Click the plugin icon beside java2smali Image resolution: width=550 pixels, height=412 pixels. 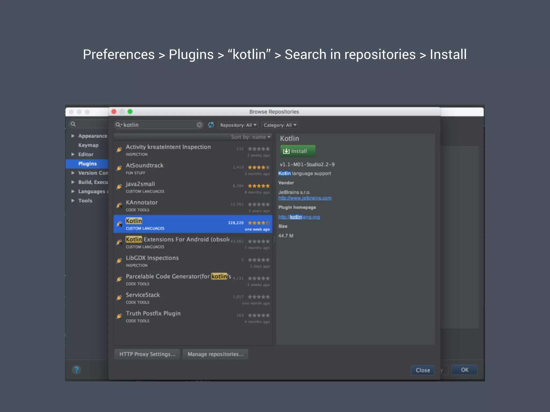pyautogui.click(x=119, y=187)
